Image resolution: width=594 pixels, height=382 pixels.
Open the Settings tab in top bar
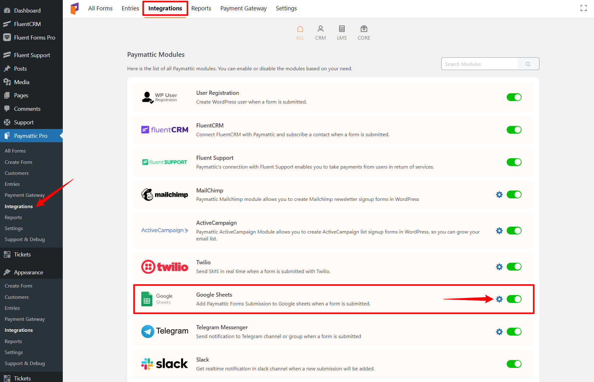[286, 8]
